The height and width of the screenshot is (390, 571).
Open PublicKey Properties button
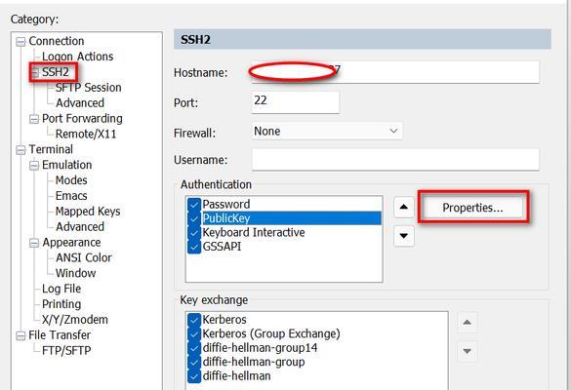[x=472, y=208]
